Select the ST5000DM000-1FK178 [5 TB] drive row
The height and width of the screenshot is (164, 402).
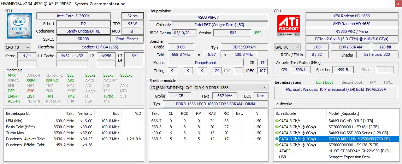click(x=337, y=145)
